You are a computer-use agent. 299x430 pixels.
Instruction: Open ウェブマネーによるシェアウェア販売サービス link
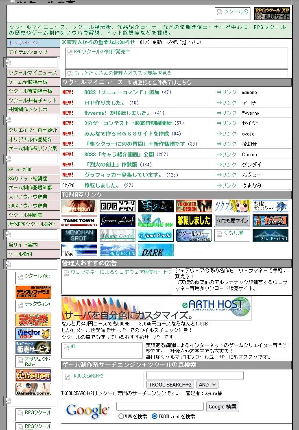(117, 281)
